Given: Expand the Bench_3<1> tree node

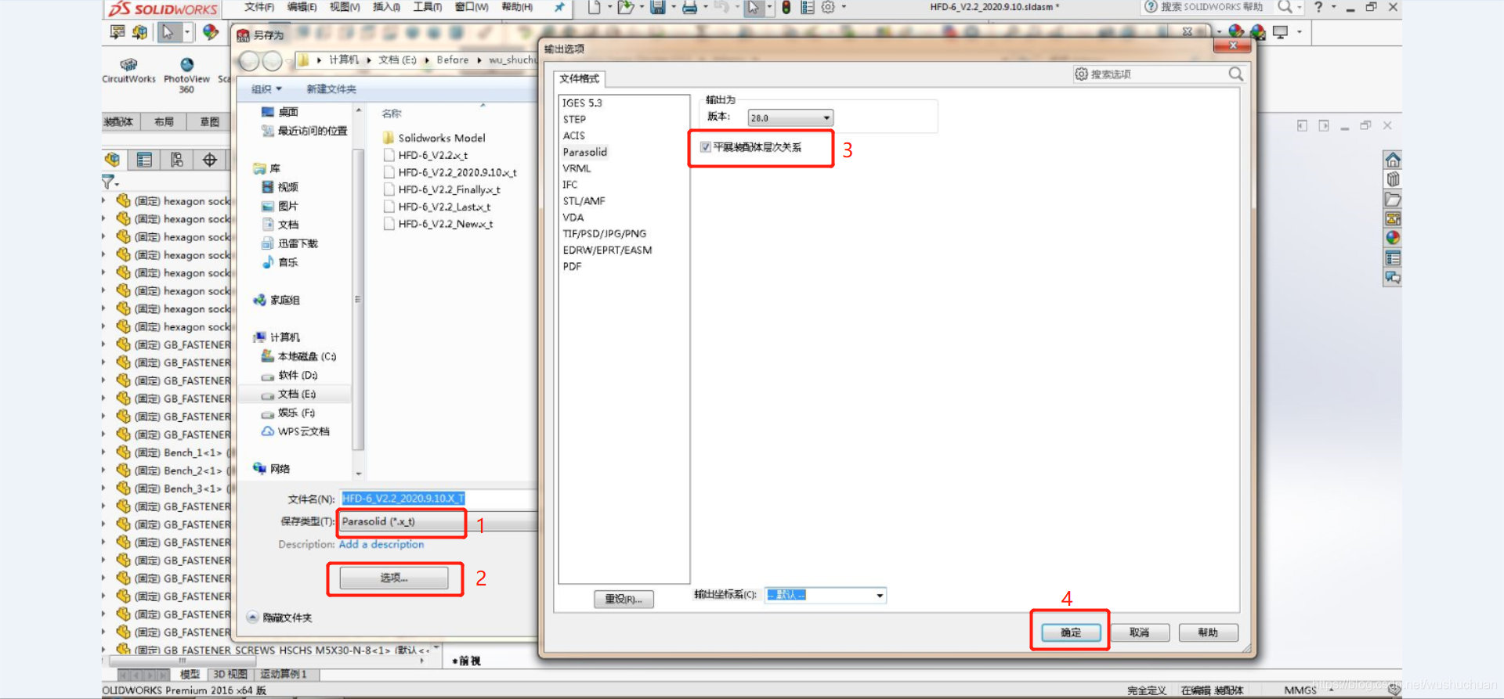Looking at the screenshot, I should (104, 488).
